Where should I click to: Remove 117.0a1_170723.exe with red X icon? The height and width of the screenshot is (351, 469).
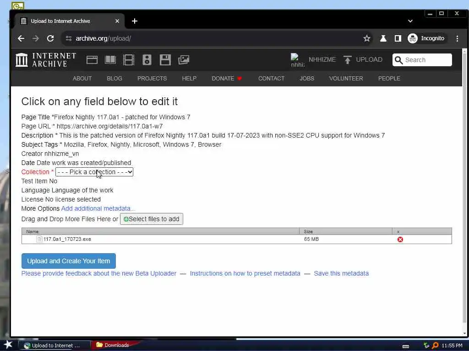400,239
